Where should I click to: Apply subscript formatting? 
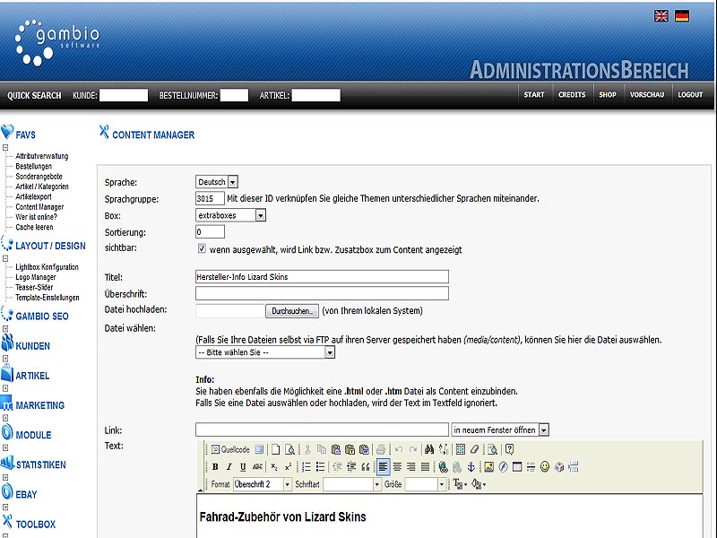pos(274,466)
